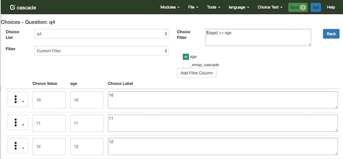The image size is (343, 159).
Task: Edit the age field for choice 11
Action: click(87, 124)
